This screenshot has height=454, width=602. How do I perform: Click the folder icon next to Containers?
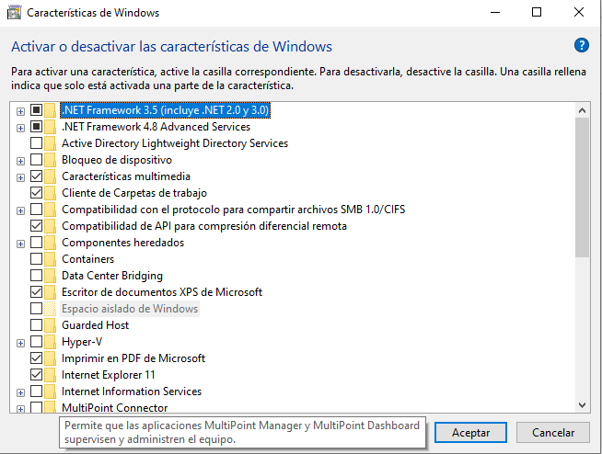[50, 259]
